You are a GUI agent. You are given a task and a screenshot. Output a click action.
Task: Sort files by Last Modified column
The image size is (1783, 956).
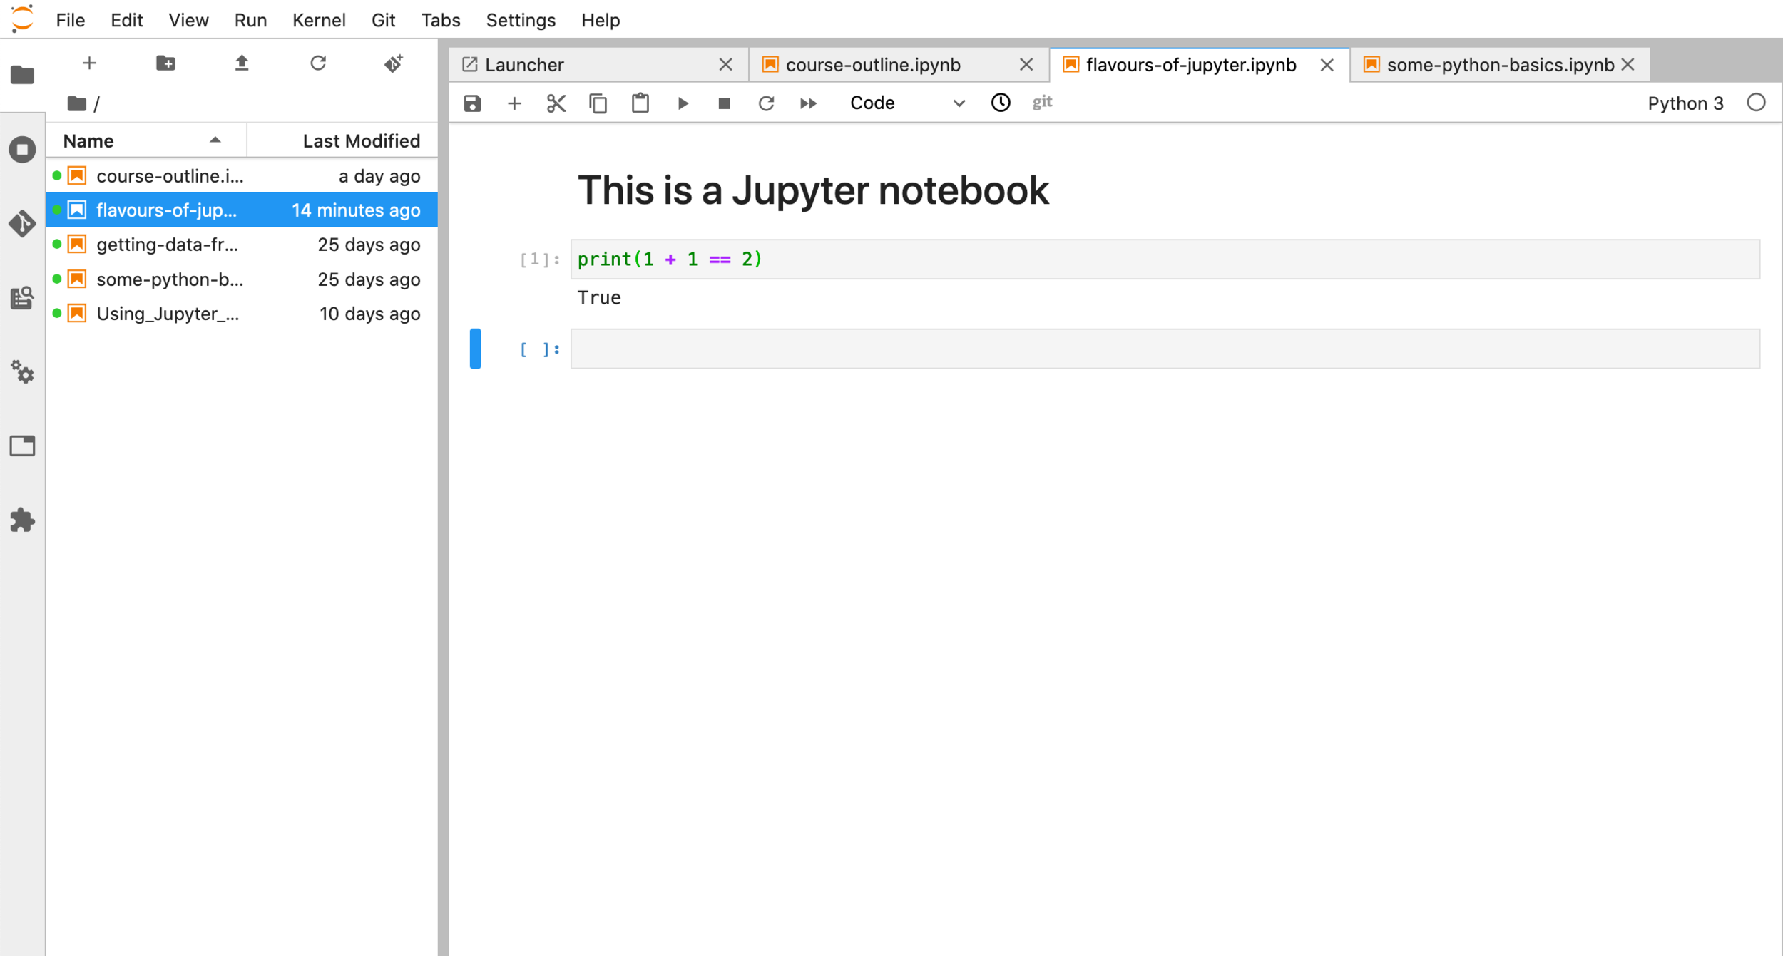click(360, 140)
